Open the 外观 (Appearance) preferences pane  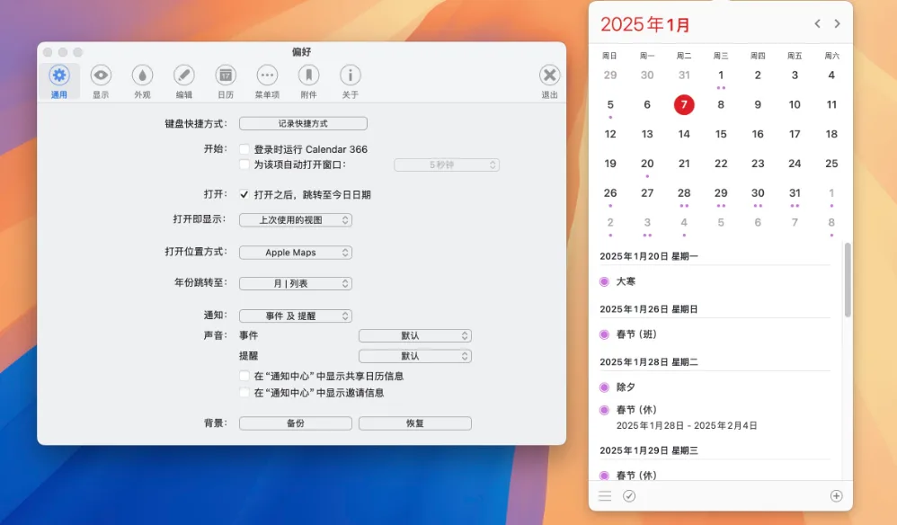(142, 81)
